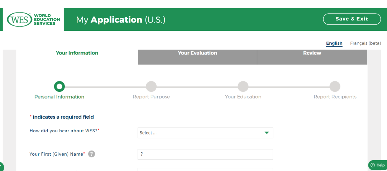Jump to the Your Education step circle
This screenshot has width=387, height=171.
243,86
